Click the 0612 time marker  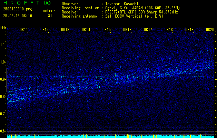tap(45, 30)
